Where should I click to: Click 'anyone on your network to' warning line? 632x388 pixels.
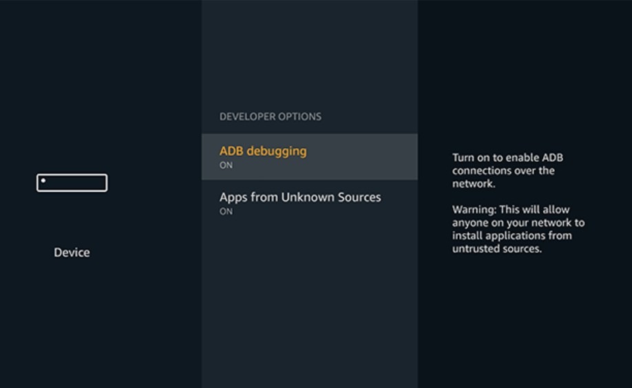click(x=518, y=223)
